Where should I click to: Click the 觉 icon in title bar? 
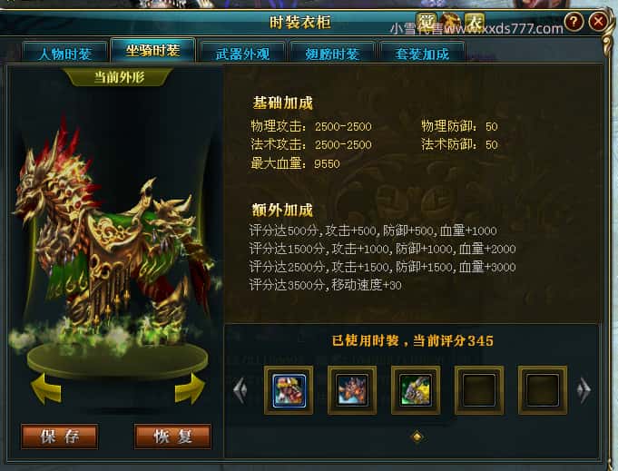tap(427, 22)
